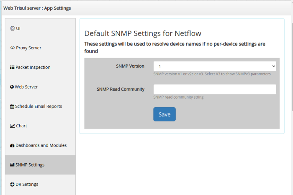Click the UI sidebar icon
This screenshot has width=293, height=195.
12,28
